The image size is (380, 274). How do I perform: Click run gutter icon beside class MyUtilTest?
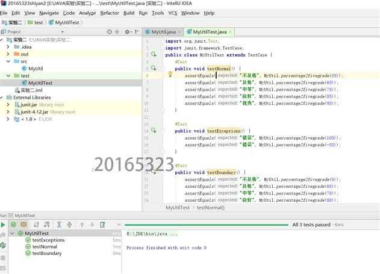point(154,54)
